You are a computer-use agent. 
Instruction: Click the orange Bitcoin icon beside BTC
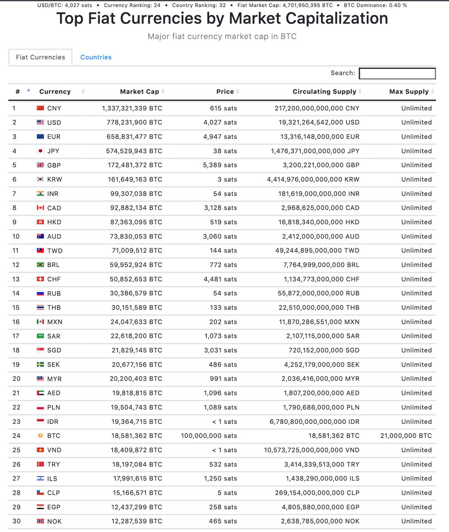coord(40,436)
